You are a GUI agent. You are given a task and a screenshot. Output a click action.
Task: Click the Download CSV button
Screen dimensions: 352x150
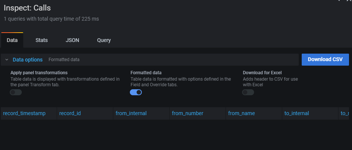coord(325,60)
